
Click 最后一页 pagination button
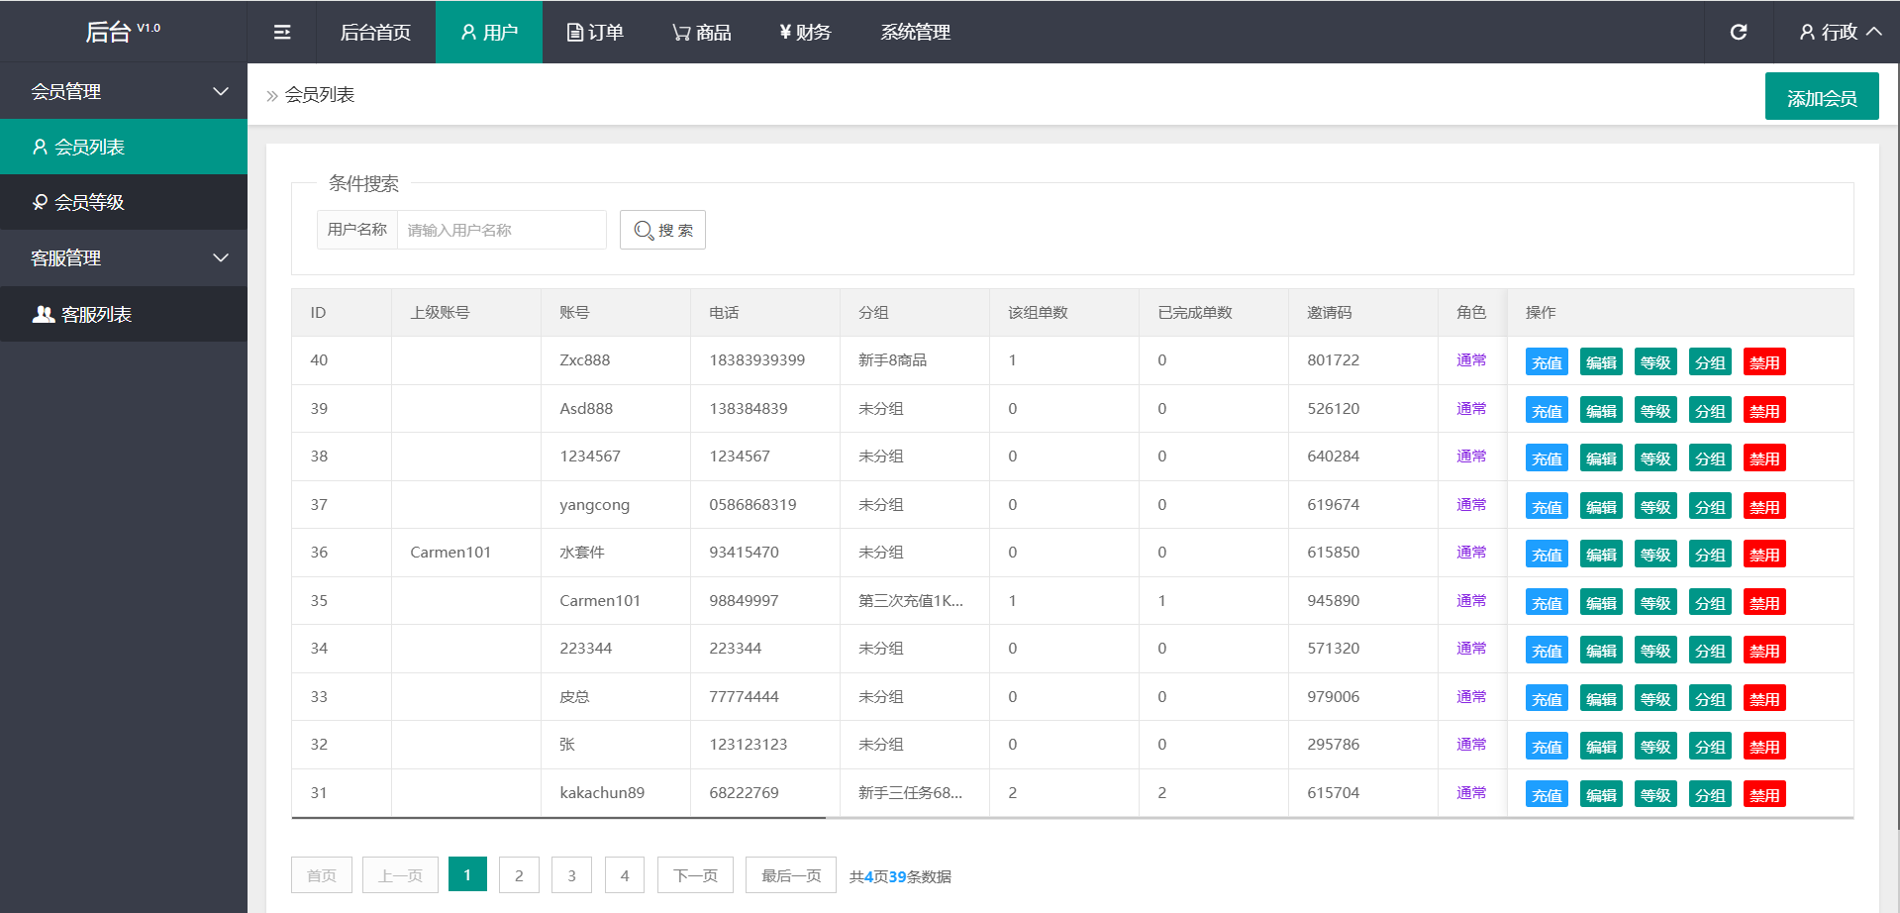click(790, 875)
